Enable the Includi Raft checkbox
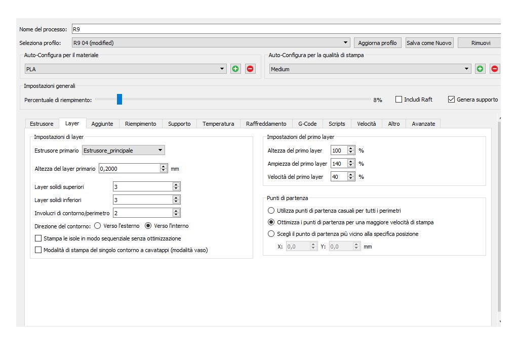Screen dimensions: 517x343 tap(399, 100)
